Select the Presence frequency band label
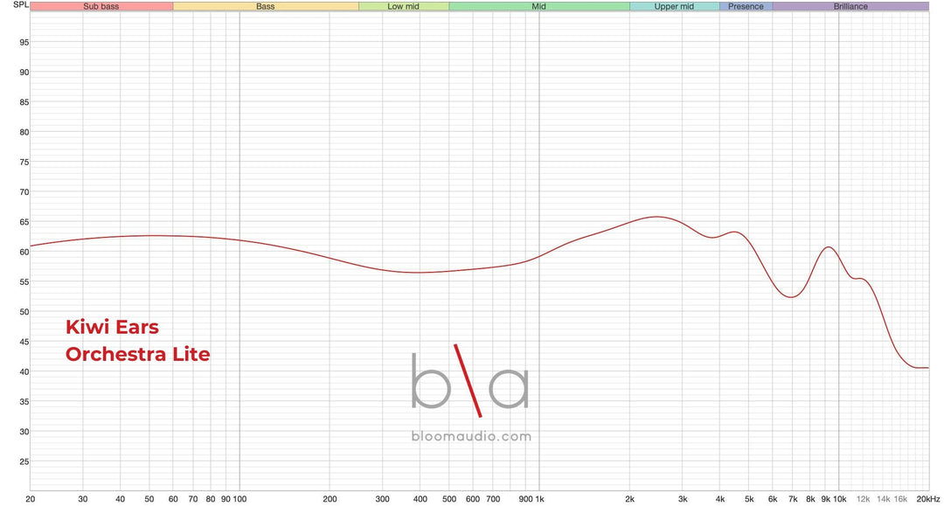Viewport: 944px width, 506px height. point(746,7)
